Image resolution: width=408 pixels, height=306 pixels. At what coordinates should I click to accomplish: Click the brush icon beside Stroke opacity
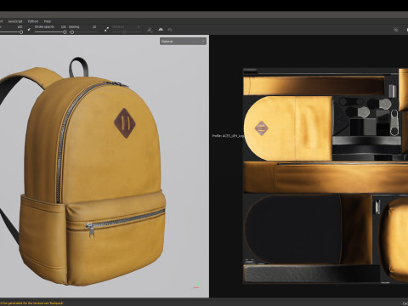[x=29, y=29]
